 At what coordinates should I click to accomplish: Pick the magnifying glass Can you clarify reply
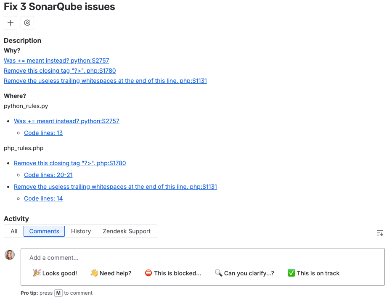[244, 273]
